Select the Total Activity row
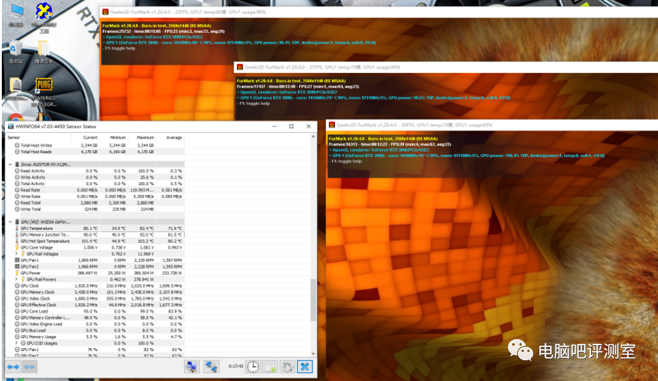This screenshot has width=658, height=381. click(95, 184)
